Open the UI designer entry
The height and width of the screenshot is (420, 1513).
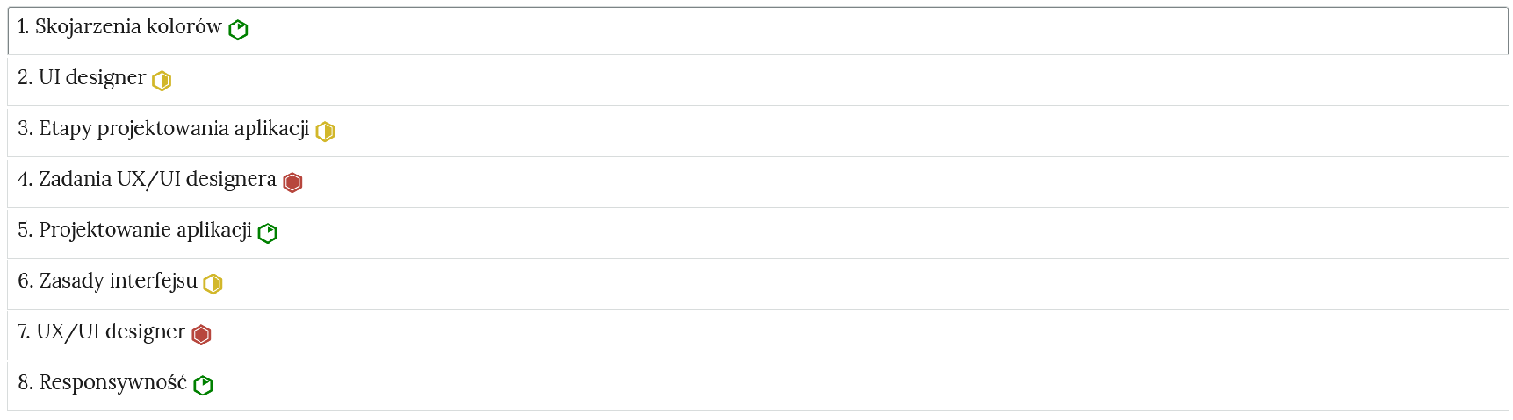(x=92, y=77)
